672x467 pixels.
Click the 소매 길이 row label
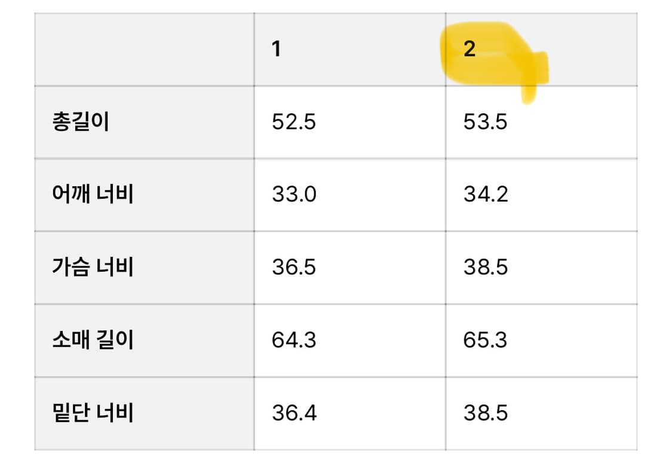coord(93,340)
